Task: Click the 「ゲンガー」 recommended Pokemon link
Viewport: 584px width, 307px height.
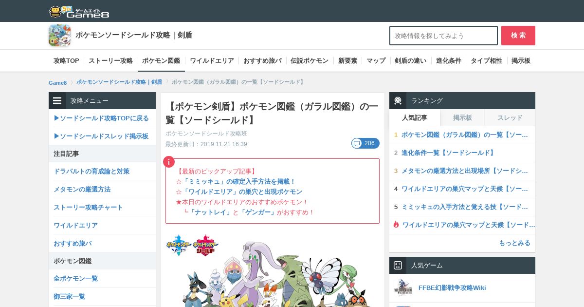Action: coord(257,212)
